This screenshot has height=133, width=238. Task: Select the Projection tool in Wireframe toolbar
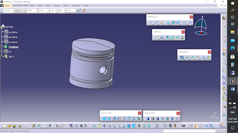[x=168, y=23]
